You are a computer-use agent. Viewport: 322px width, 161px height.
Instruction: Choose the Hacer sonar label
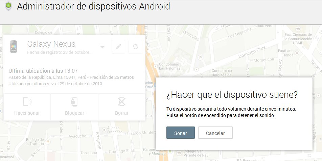(27, 113)
